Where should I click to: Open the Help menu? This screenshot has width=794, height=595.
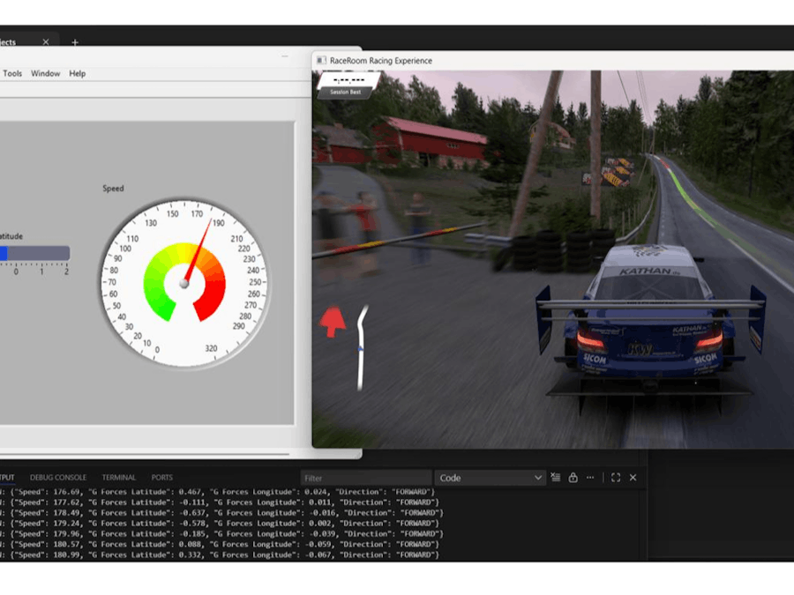77,73
